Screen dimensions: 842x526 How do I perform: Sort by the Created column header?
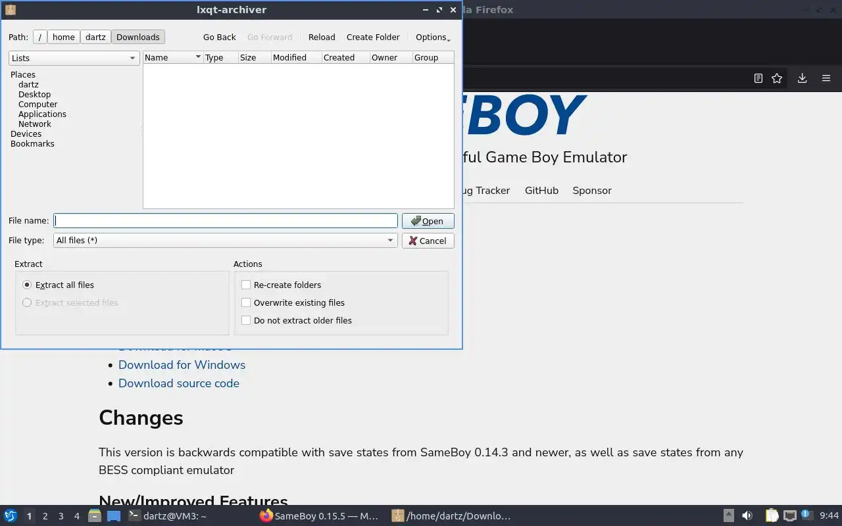point(345,58)
